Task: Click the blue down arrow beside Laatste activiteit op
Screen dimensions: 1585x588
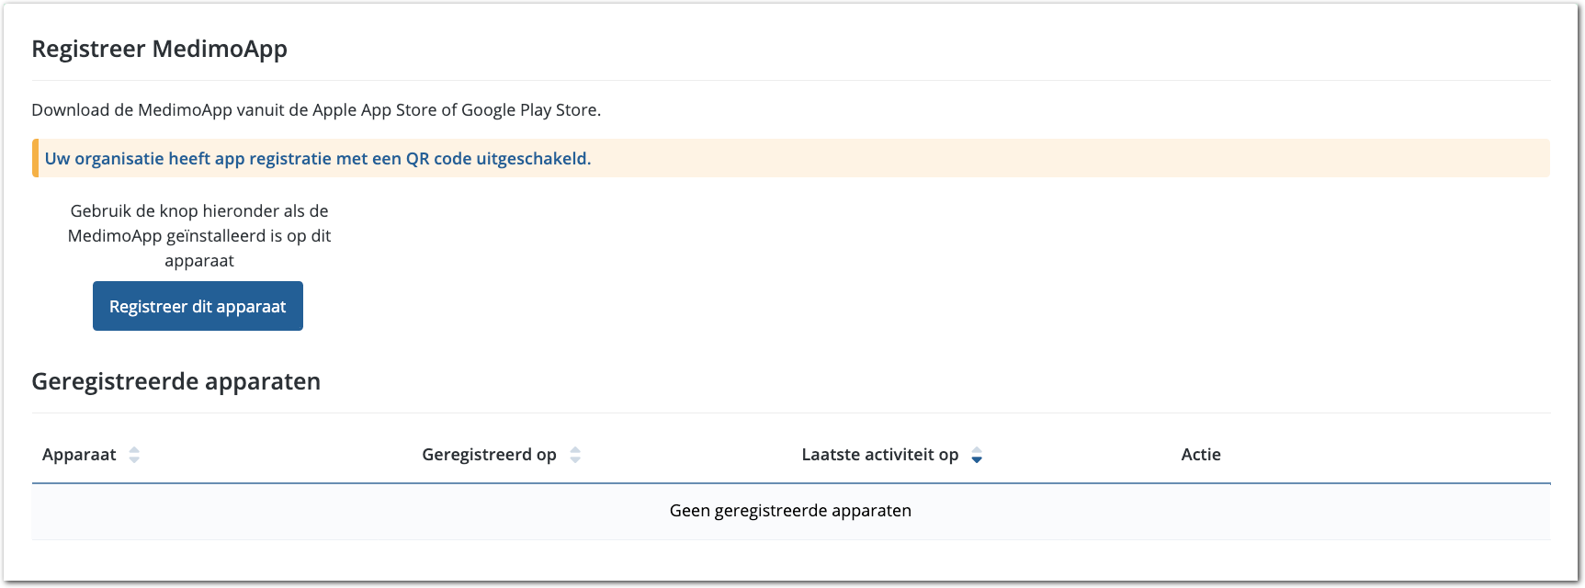Action: (977, 459)
